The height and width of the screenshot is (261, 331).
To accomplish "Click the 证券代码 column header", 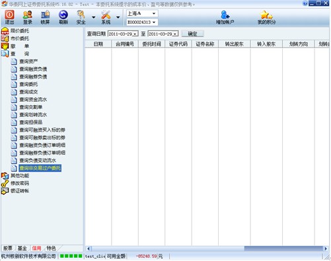I will pos(178,44).
